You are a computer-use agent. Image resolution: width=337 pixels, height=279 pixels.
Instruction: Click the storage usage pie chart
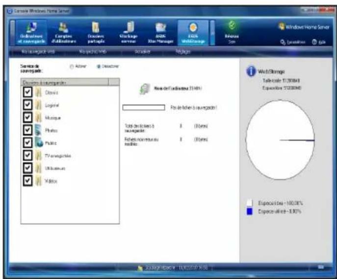point(280,139)
